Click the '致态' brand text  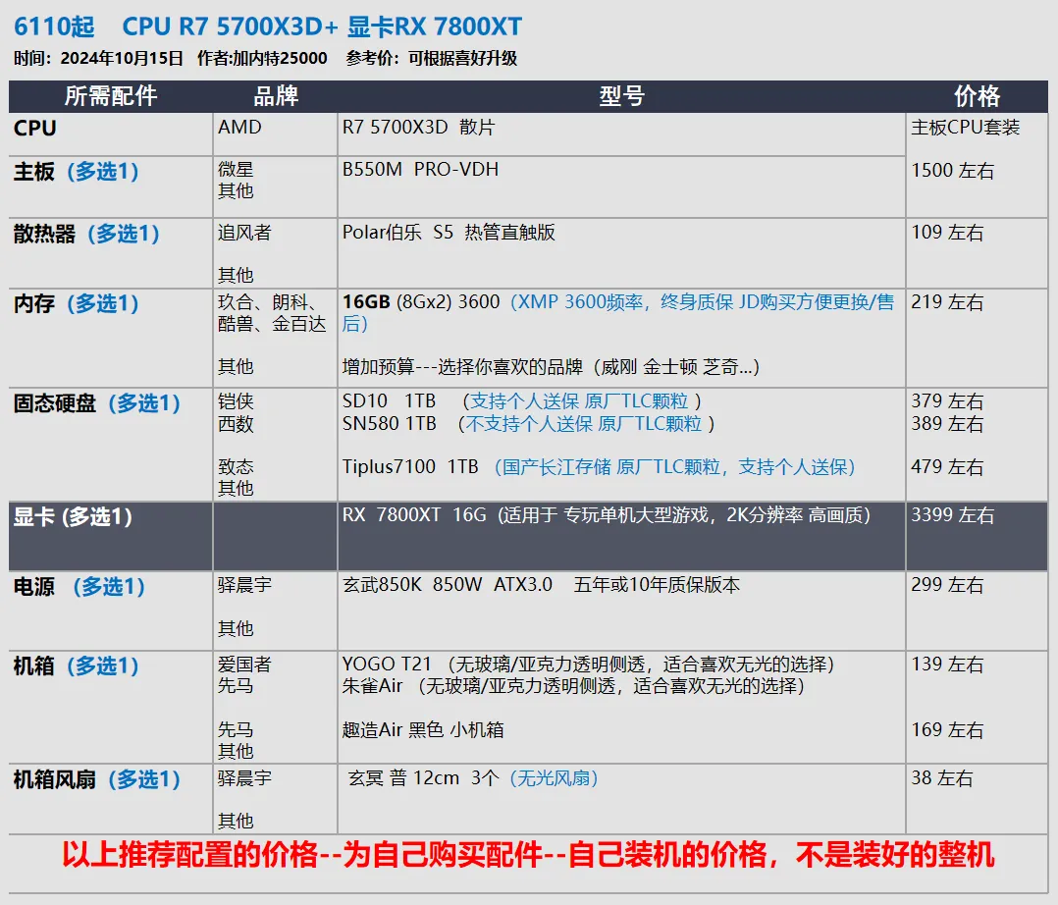click(x=236, y=467)
